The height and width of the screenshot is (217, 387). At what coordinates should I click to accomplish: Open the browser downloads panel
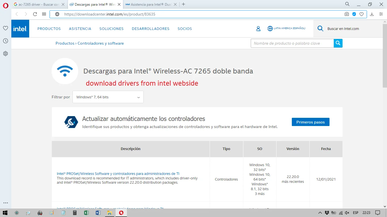(x=372, y=14)
